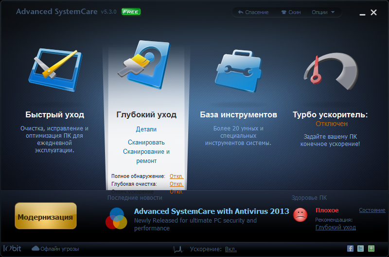
Task: Click the Newly Released news description
Action: (195, 224)
